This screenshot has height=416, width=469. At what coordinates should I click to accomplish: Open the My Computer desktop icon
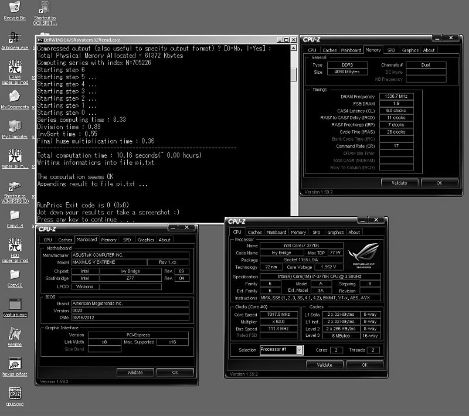click(15, 129)
